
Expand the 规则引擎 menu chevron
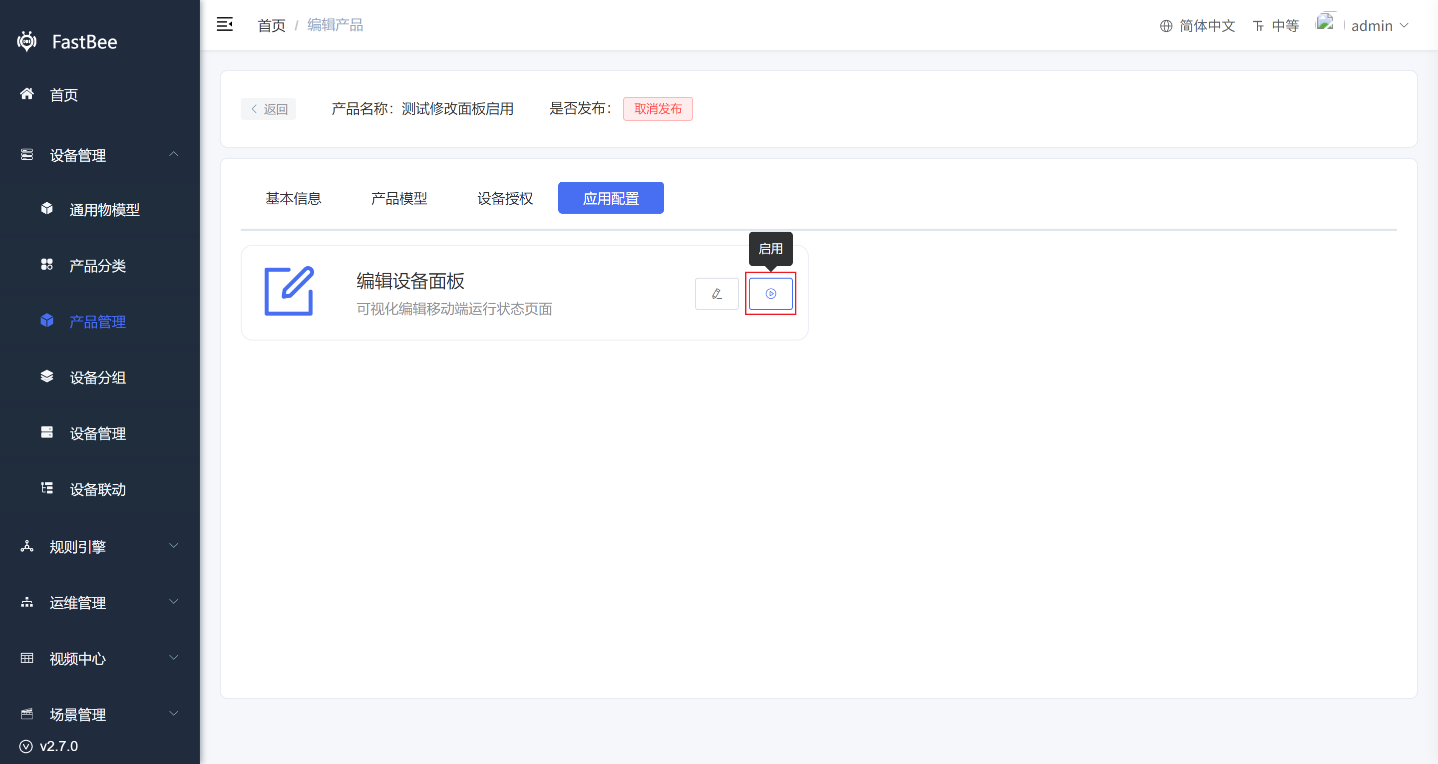click(x=174, y=546)
